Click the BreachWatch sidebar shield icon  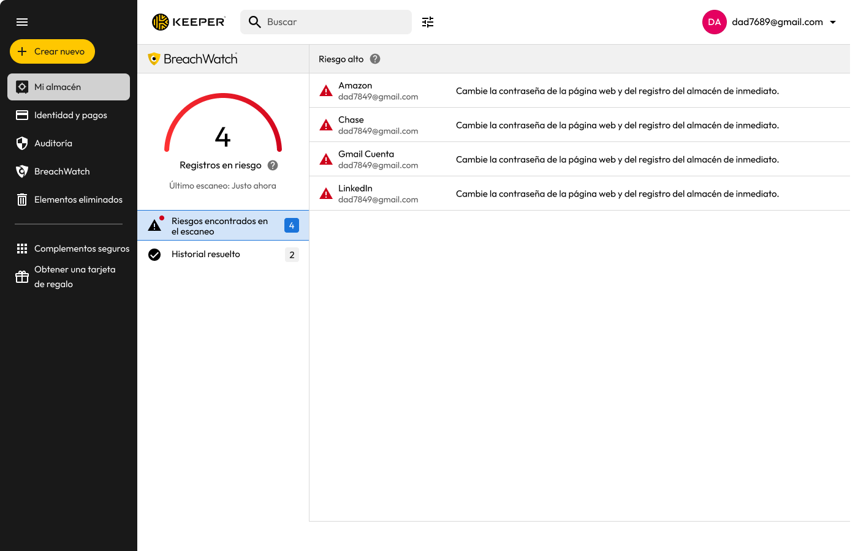pos(22,171)
